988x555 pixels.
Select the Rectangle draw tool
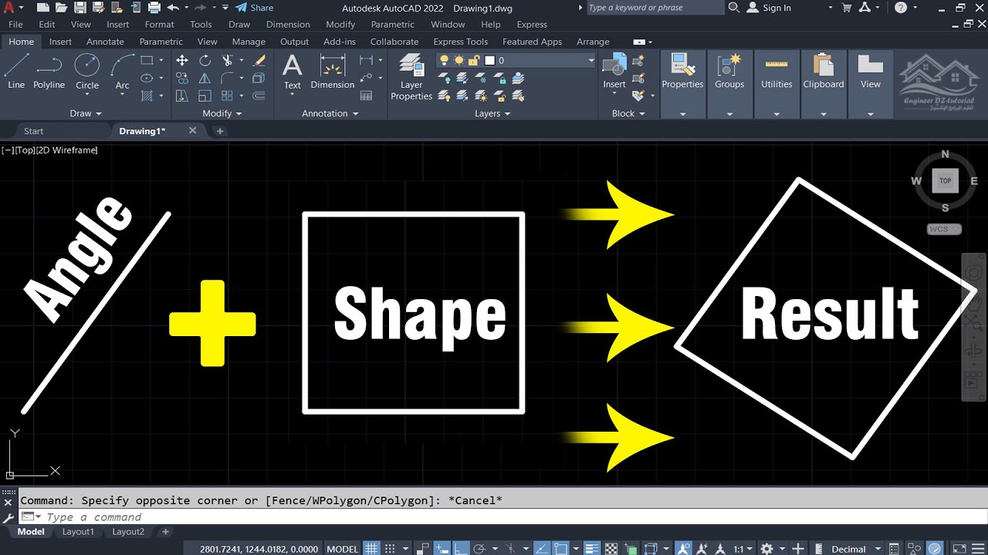point(147,60)
